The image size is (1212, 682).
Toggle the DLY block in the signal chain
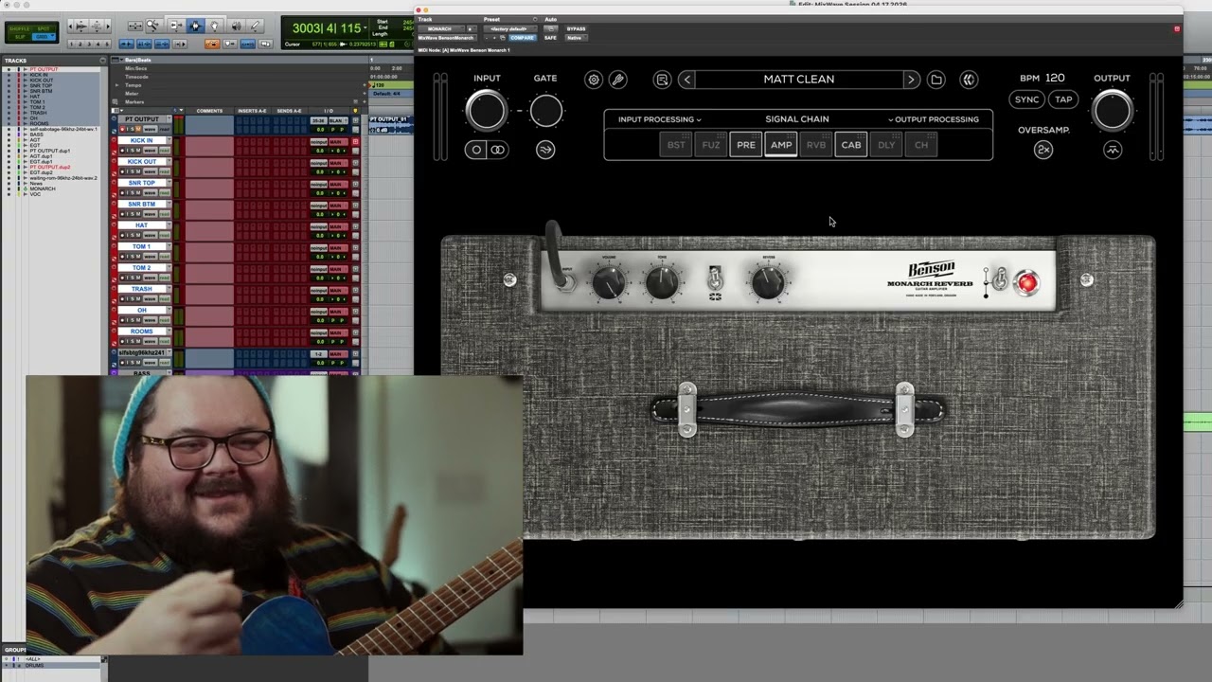[886, 145]
